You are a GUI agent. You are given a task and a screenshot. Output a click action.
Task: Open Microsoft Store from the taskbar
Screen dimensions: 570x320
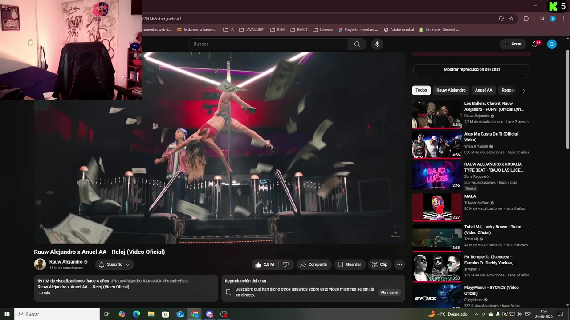(166, 314)
